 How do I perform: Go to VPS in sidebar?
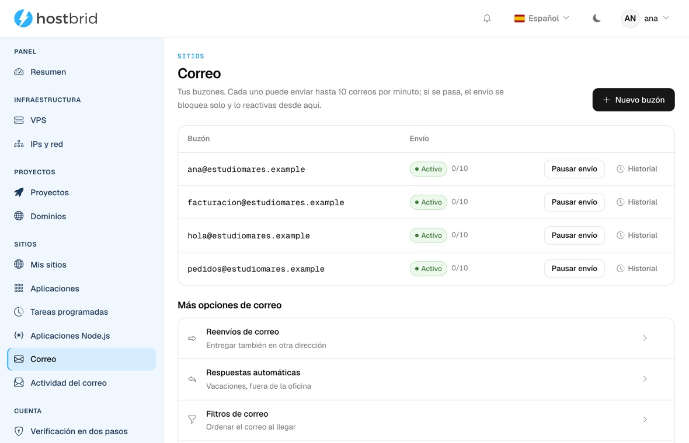[x=82, y=120]
